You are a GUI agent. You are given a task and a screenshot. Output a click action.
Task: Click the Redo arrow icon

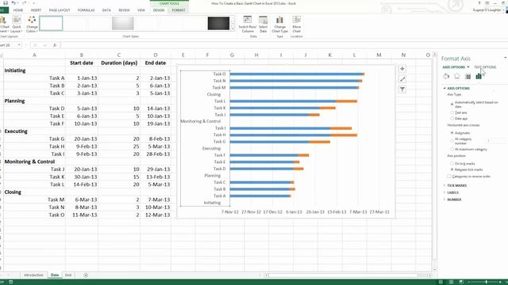(25, 3)
